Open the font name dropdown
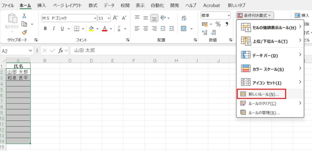 click(95, 18)
